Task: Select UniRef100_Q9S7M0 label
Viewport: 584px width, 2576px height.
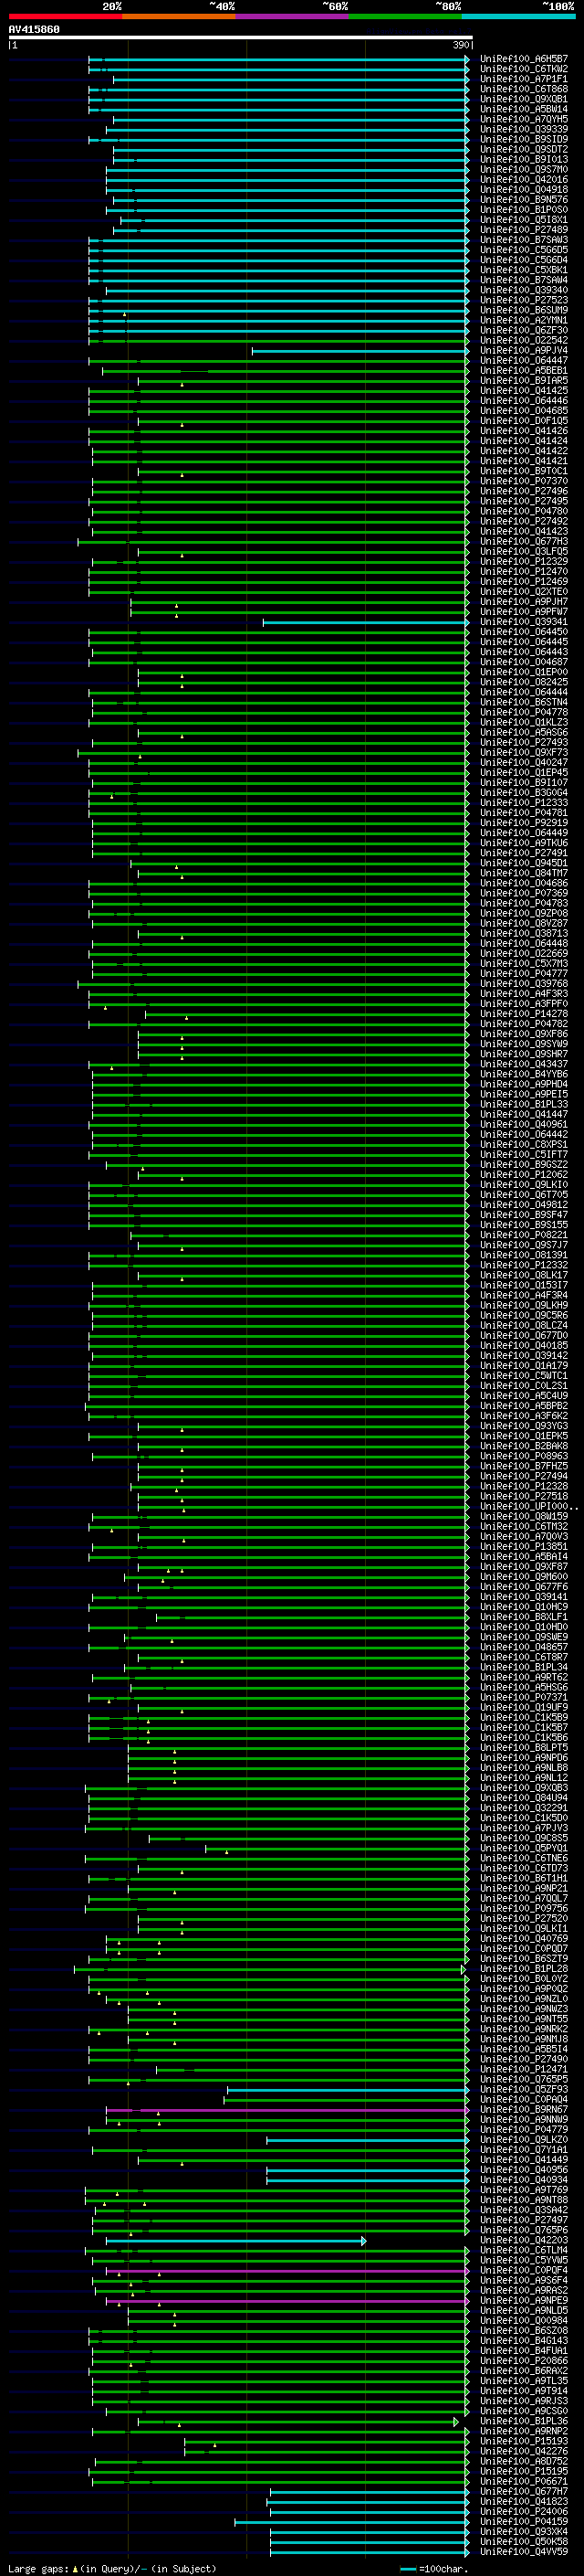Action: click(x=524, y=169)
